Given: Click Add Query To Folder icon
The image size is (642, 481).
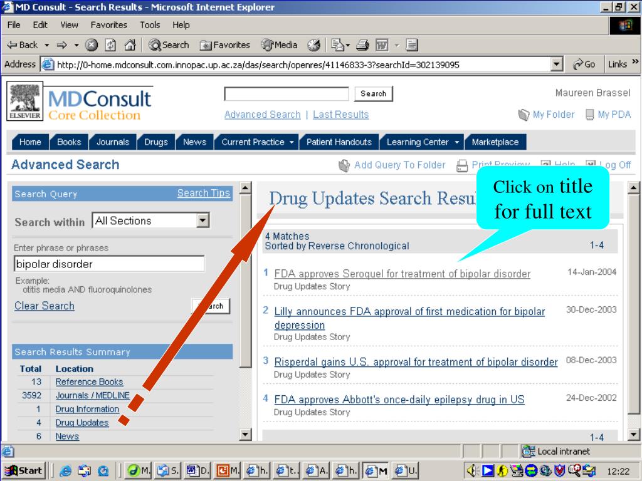Looking at the screenshot, I should [344, 165].
